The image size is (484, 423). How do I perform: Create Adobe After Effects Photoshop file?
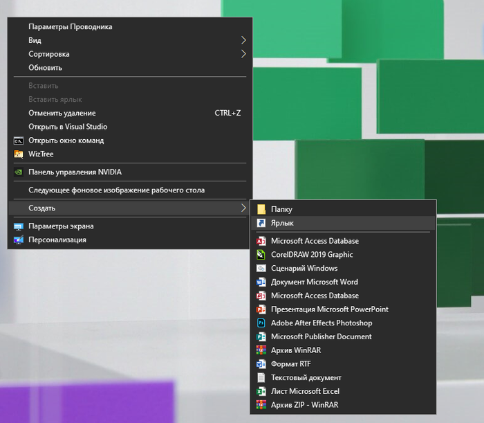[343, 323]
